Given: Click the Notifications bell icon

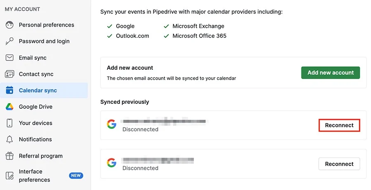Looking at the screenshot, I should (9, 140).
